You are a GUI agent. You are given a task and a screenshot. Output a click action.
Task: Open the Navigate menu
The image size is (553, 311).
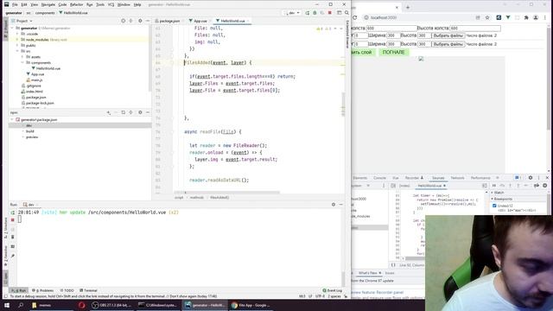(48, 4)
